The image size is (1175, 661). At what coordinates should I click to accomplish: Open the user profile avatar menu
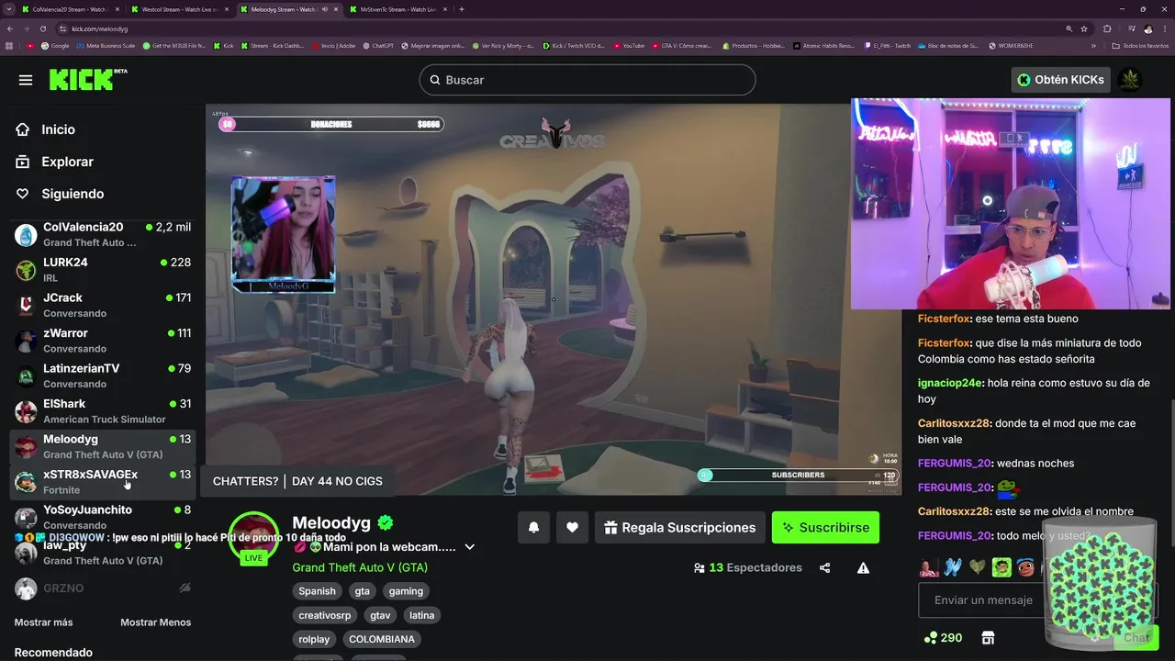pos(1130,80)
